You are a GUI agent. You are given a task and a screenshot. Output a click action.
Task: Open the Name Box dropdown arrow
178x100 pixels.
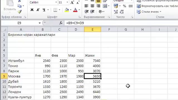point(39,23)
